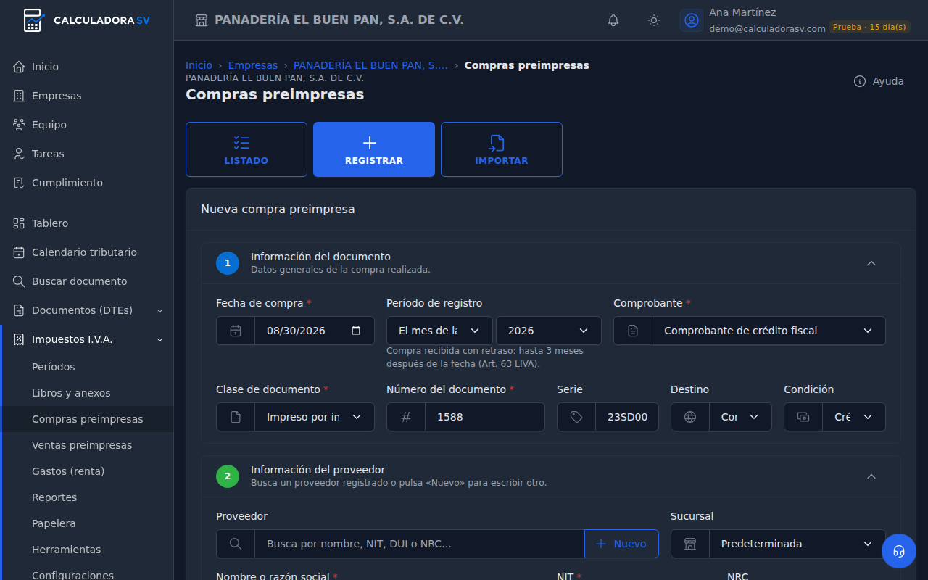Expand Documentos (DTEs) sidebar menu
The height and width of the screenshot is (580, 928).
(88, 310)
